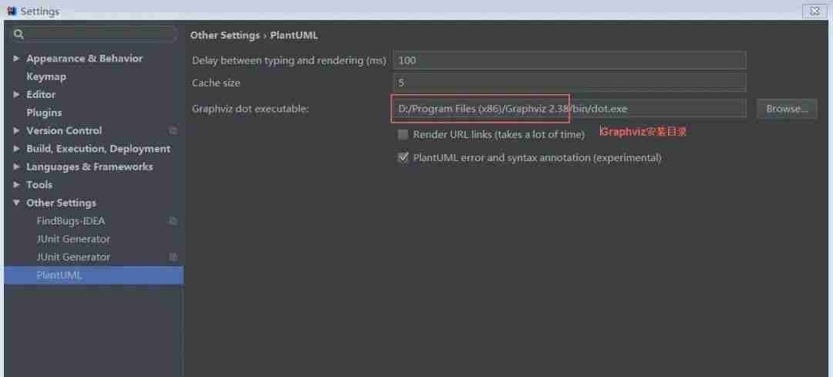Image resolution: width=833 pixels, height=377 pixels.
Task: Click the project-level icon beside Version Control
Action: pyautogui.click(x=173, y=131)
